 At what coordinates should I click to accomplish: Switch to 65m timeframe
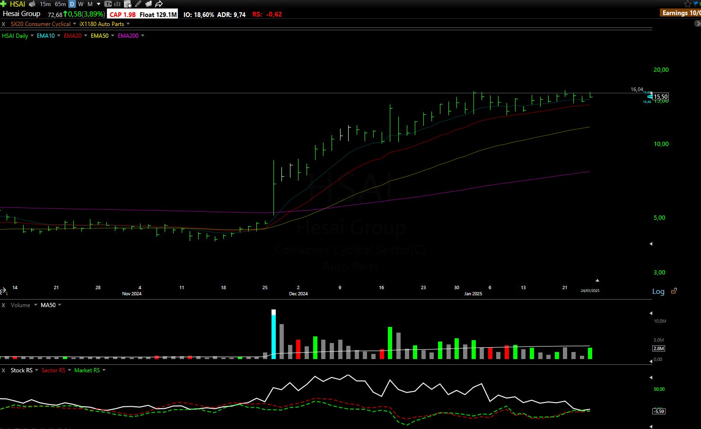pyautogui.click(x=61, y=4)
